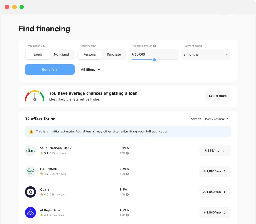Click the Al Rajhi Bank logo
Screen dimensions: 256x224
pyautogui.click(x=30, y=213)
